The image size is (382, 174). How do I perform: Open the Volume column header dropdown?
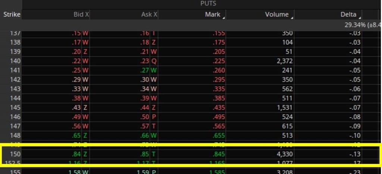292,17
